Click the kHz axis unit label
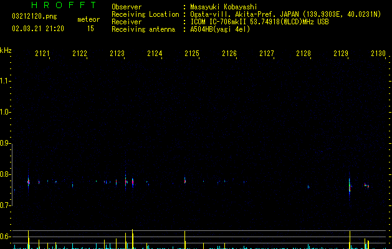This screenshot has height=249, width=392. [x=6, y=50]
